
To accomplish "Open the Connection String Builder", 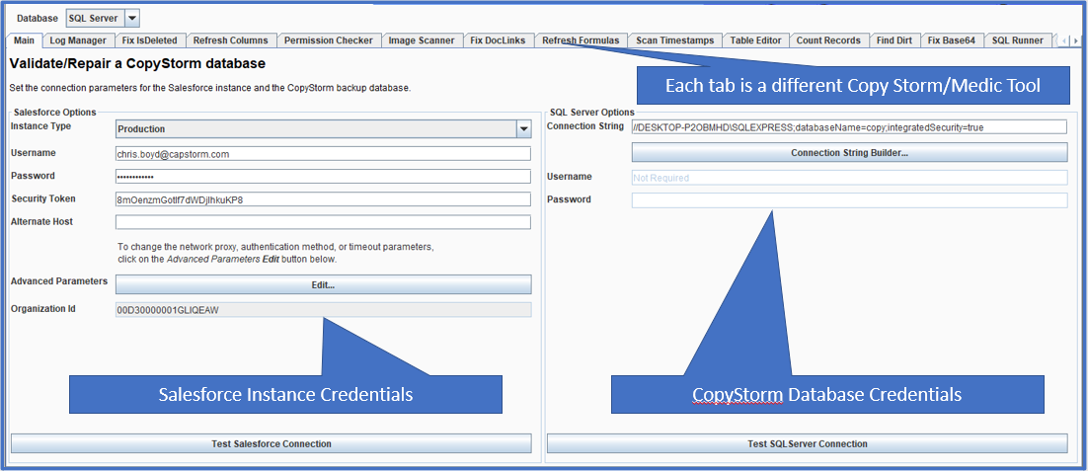I will (849, 153).
